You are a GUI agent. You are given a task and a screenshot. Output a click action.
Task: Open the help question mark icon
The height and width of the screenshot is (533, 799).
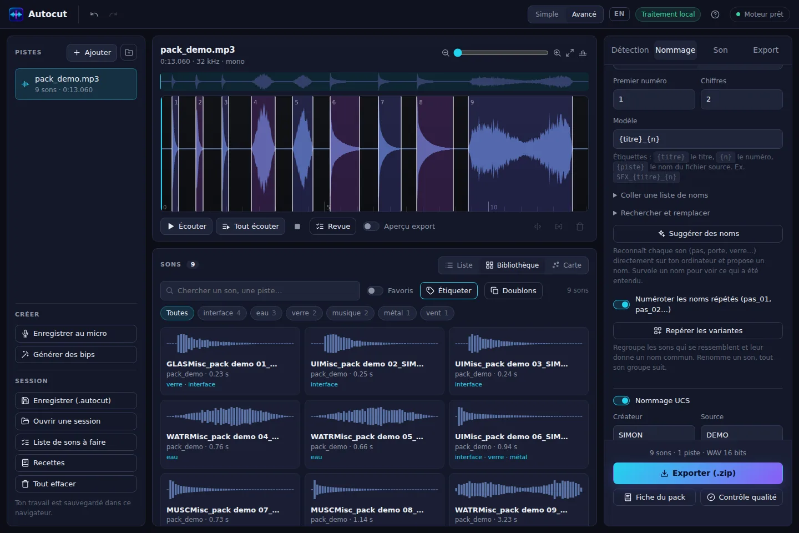point(715,14)
